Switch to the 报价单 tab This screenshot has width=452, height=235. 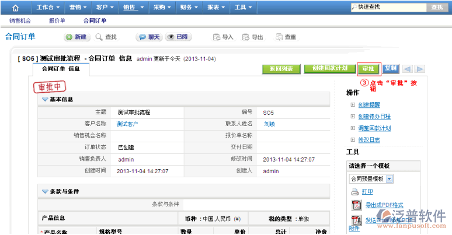click(57, 20)
